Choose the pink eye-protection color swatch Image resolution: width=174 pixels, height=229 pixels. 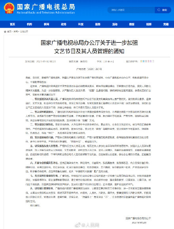coord(148,61)
